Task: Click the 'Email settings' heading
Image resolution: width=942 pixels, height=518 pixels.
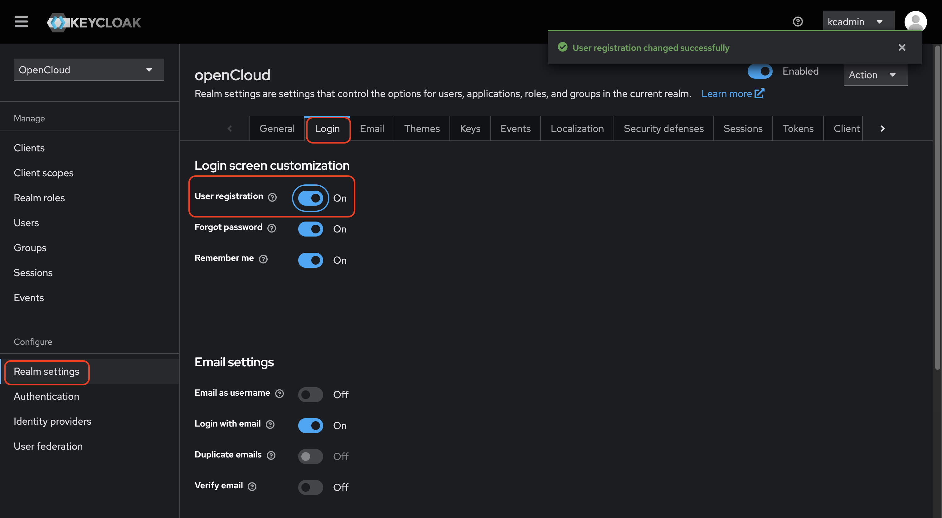Action: pyautogui.click(x=234, y=362)
